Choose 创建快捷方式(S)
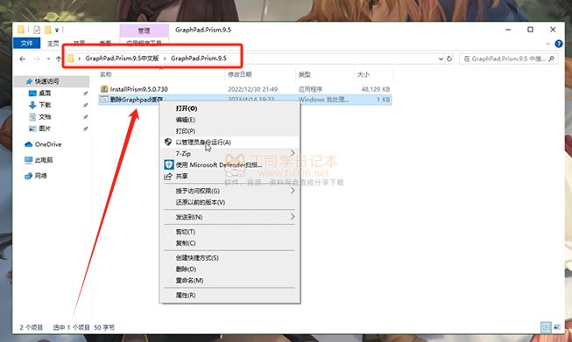572x342 pixels. point(230,258)
